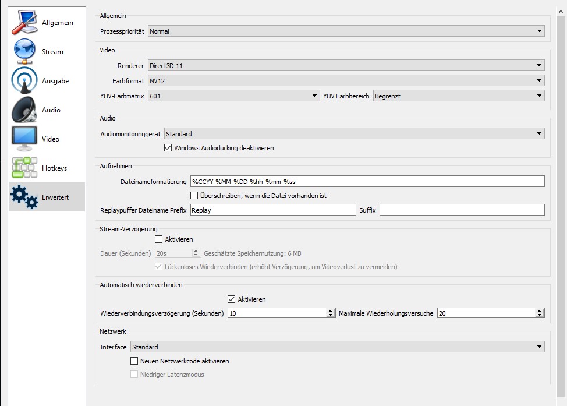Click the Dateinameformatierung text field
Viewport: 567px width, 406px height.
(x=367, y=181)
